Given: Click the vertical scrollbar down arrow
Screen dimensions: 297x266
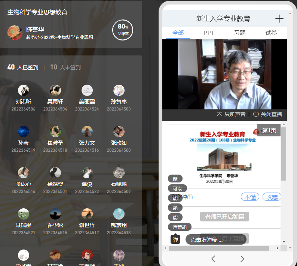Looking at the screenshot, I should 284,242.
